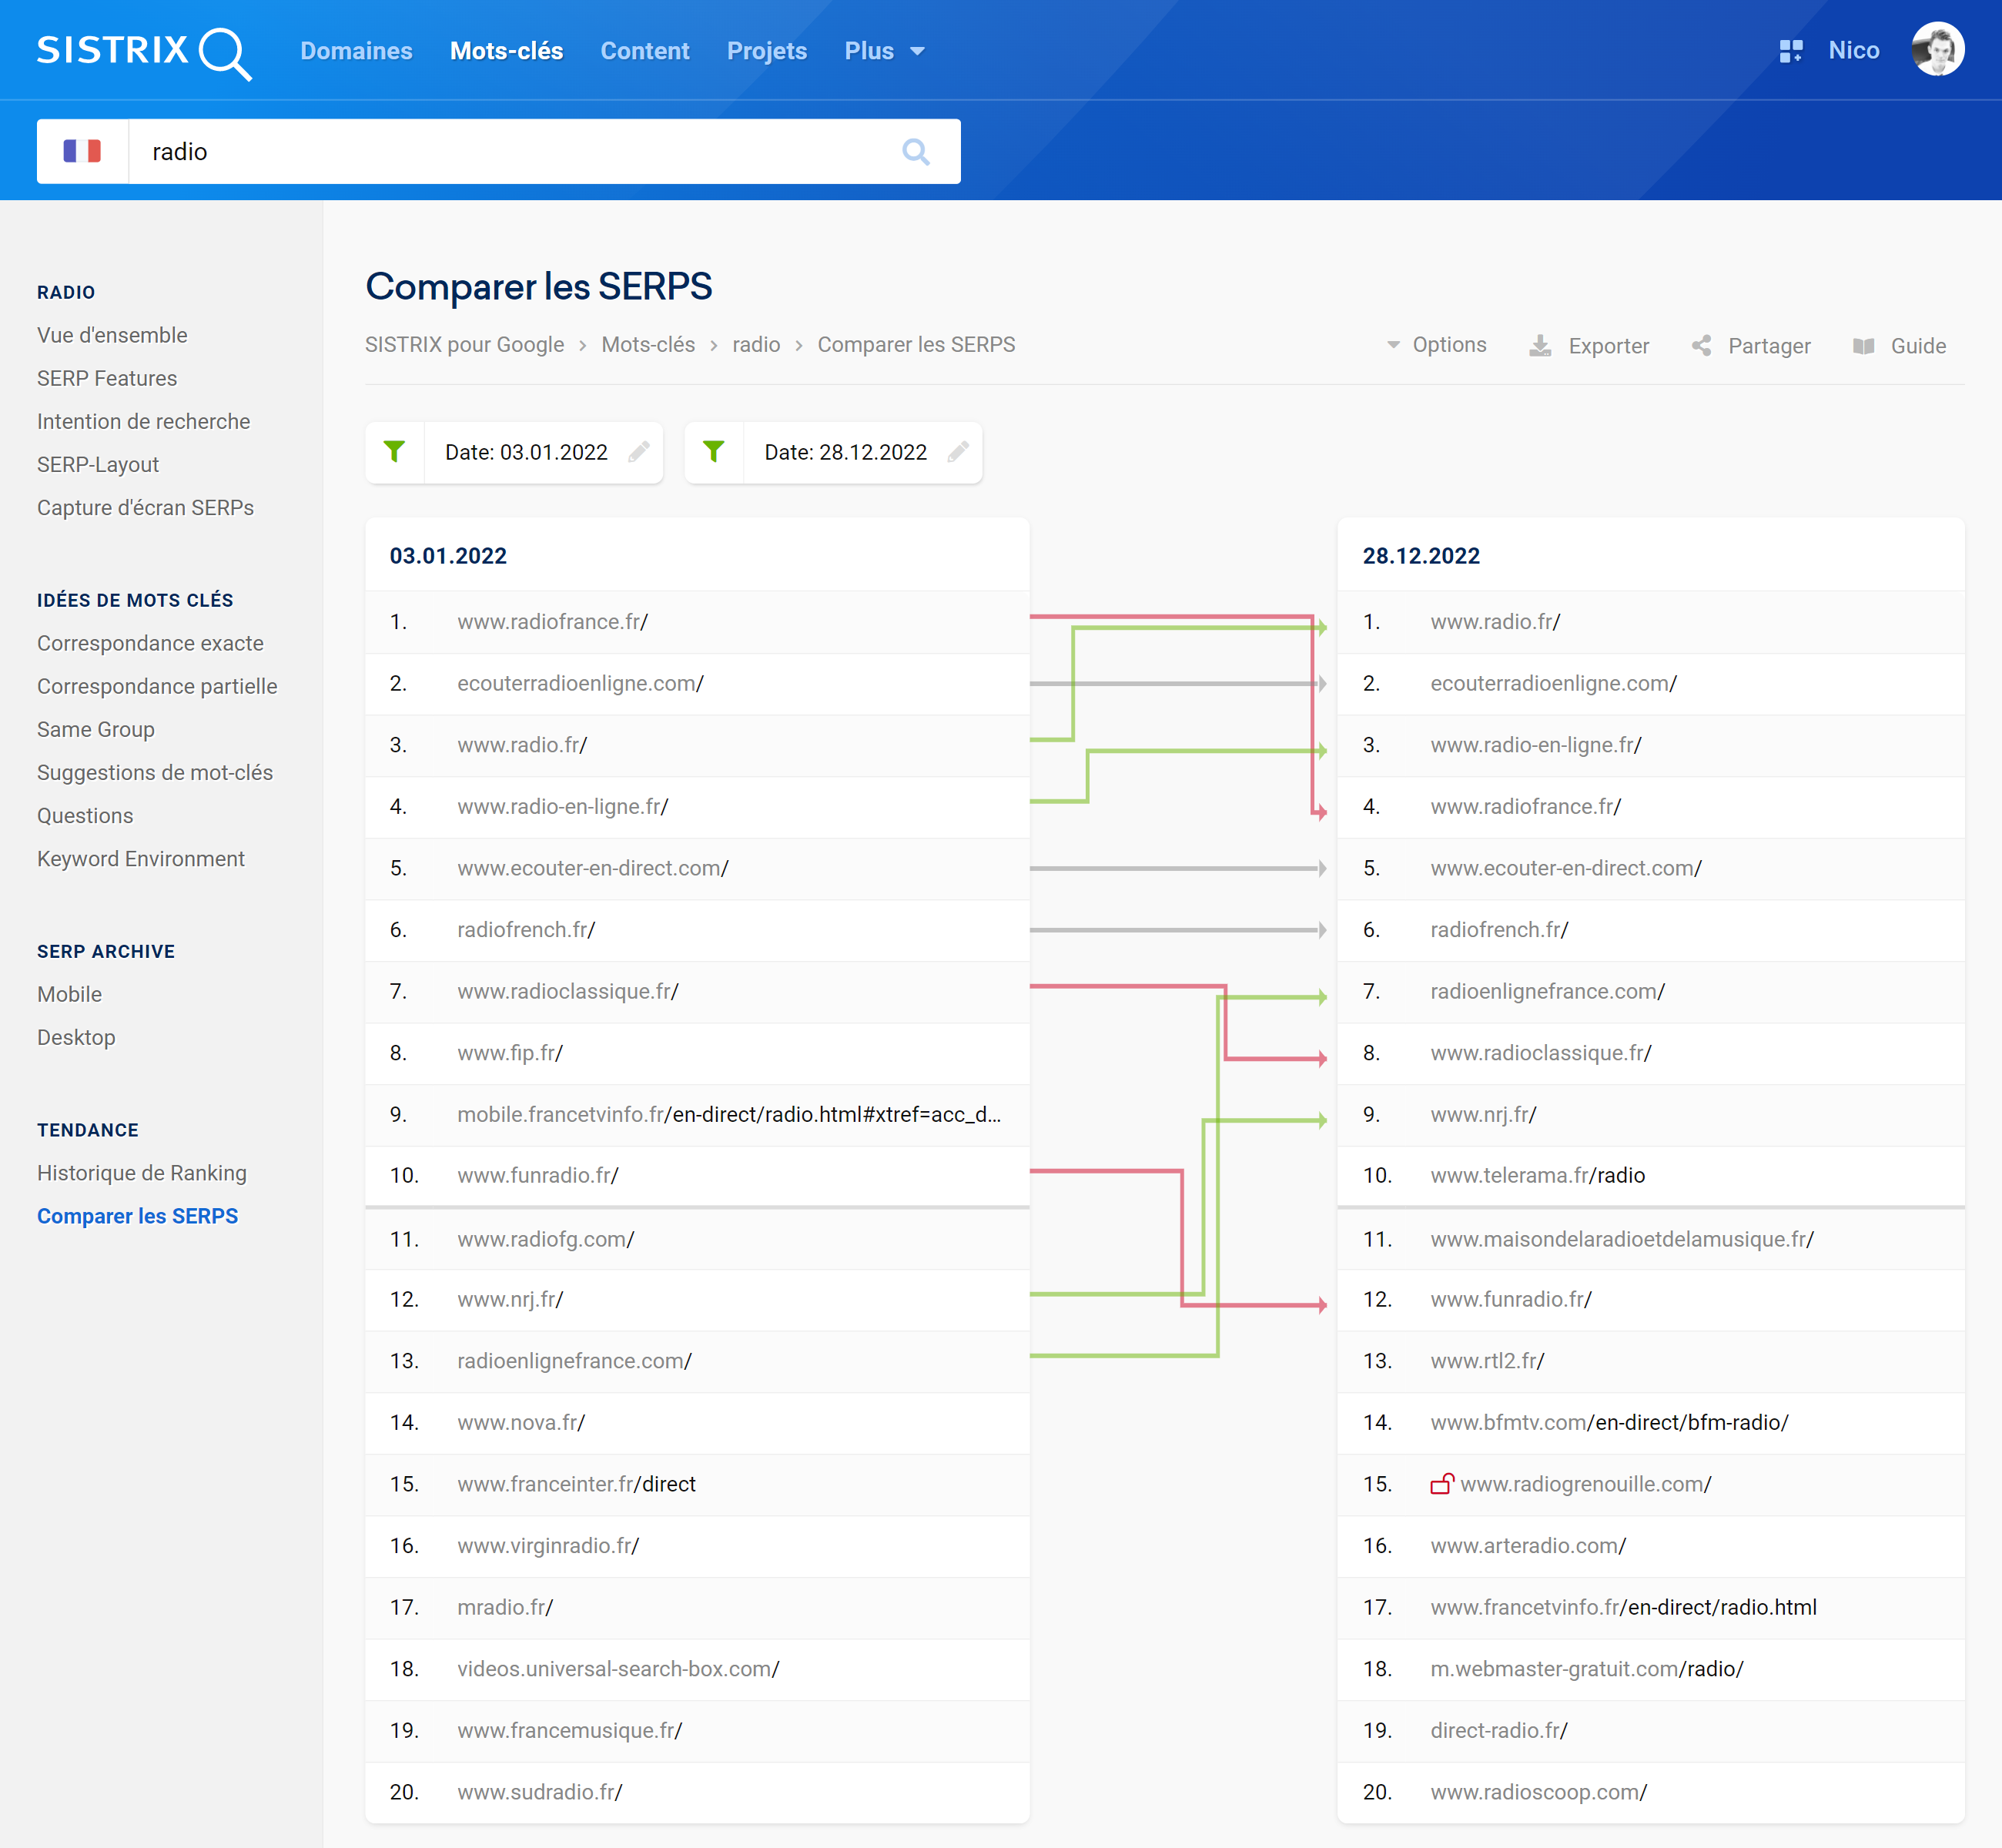Screen dimensions: 2002x1848
Task: Open Intention de recherche
Action: 143,421
